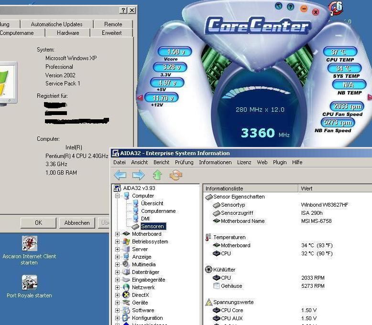This screenshot has width=372, height=325.
Task: Click the CoreCenter question mark help icon
Action: 290,7
